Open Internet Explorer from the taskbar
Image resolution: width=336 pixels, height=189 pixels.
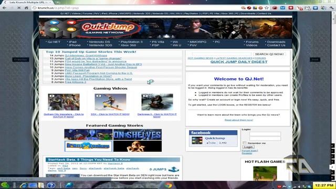[x=23, y=185]
